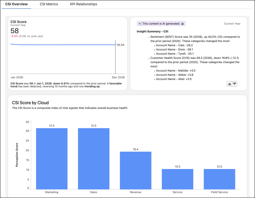Select the Marketing bar in the chart
The width and height of the screenshot is (255, 198).
(52, 159)
